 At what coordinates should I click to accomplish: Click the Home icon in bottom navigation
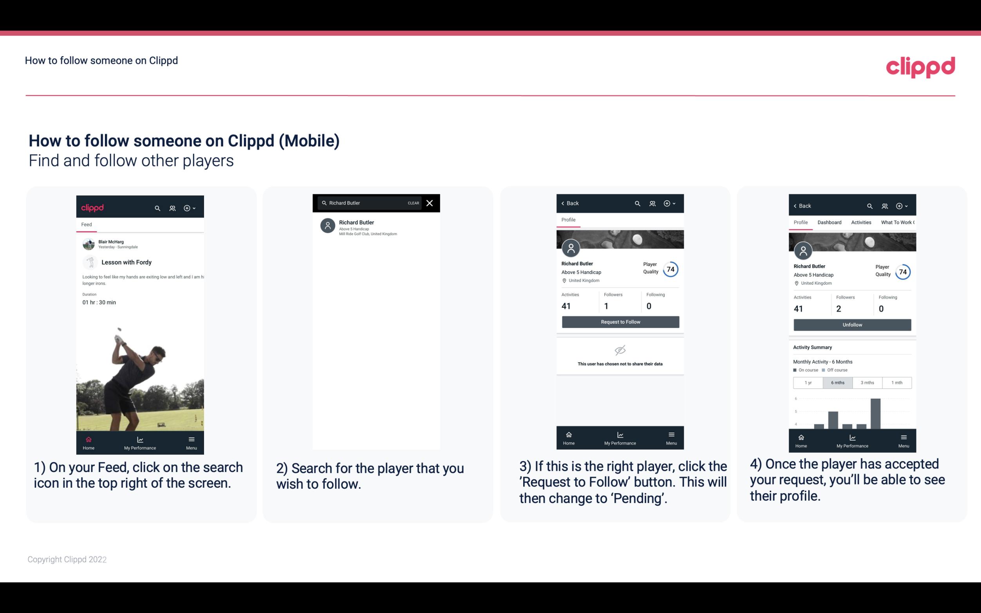pos(88,439)
